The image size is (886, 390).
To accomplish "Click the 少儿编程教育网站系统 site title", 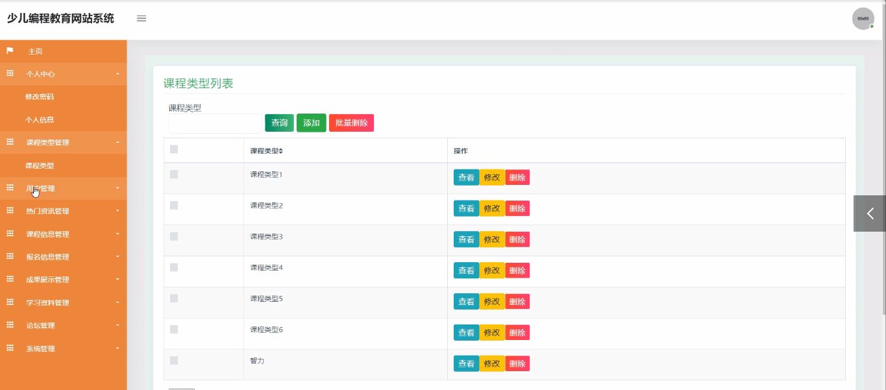I will tap(60, 18).
